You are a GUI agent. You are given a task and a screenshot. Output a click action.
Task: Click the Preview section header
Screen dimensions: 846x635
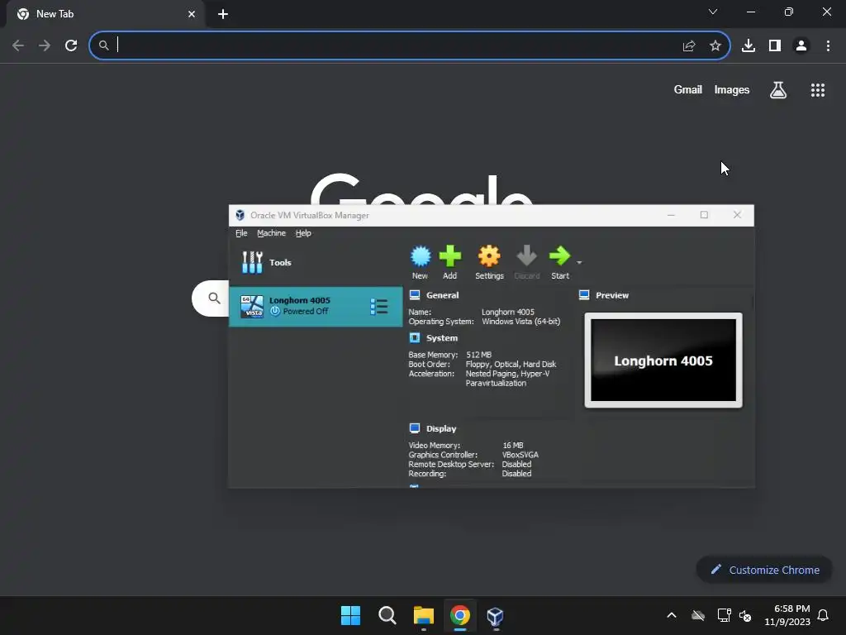click(612, 295)
